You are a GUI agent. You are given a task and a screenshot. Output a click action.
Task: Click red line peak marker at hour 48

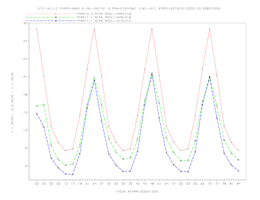152,29
